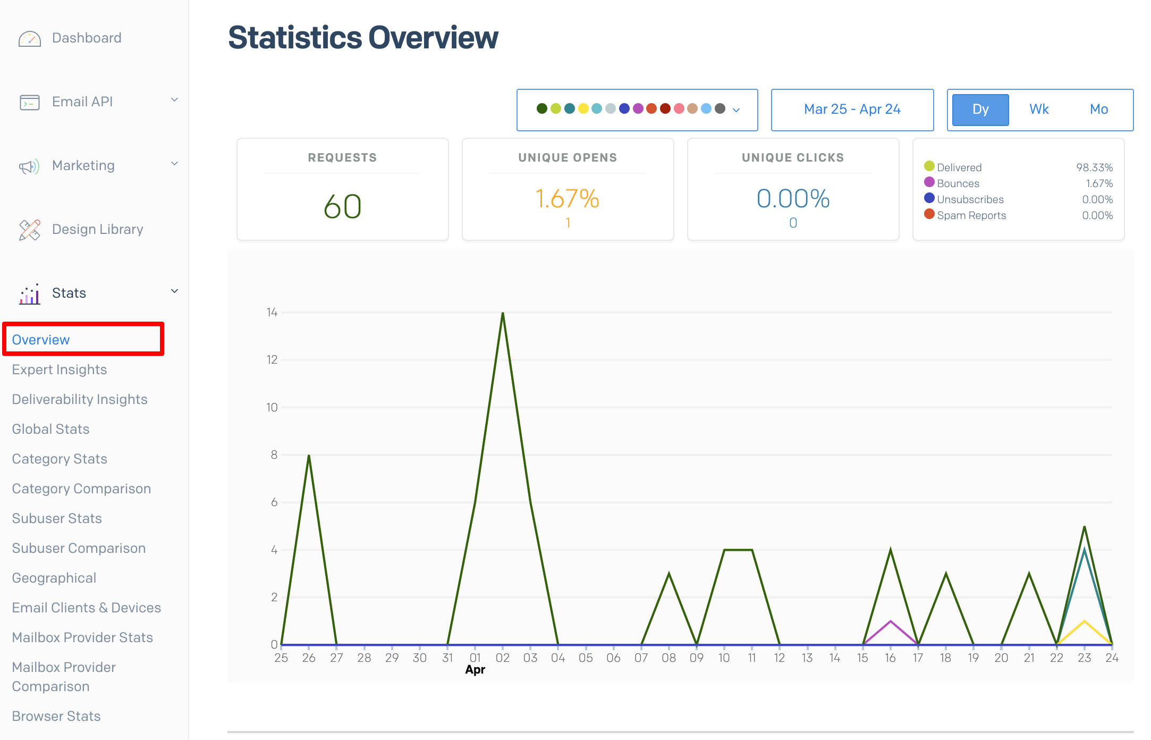Open the Overview stats page
The height and width of the screenshot is (740, 1151).
[40, 340]
